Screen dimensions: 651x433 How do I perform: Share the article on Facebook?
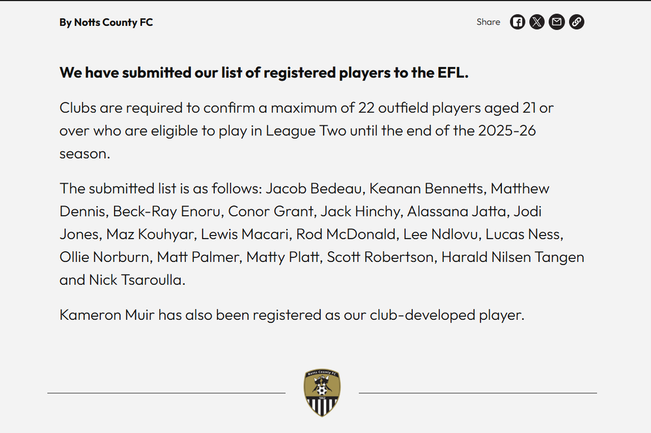518,22
